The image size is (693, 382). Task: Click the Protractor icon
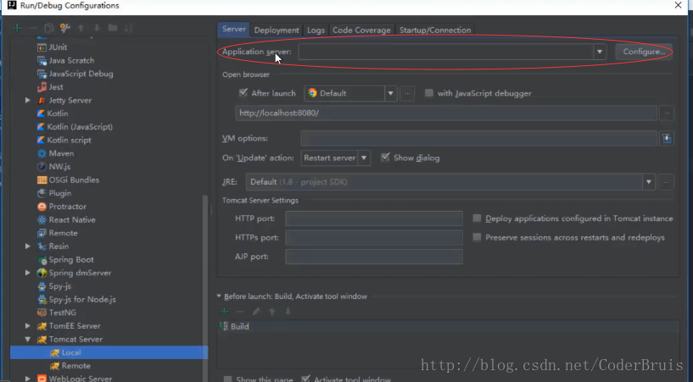pos(42,207)
